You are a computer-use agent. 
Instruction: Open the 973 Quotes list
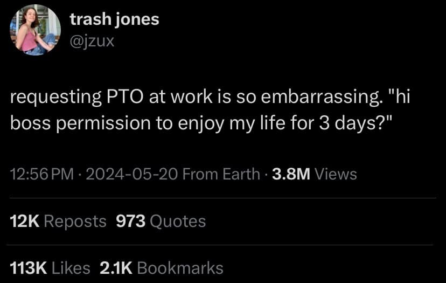[161, 221]
